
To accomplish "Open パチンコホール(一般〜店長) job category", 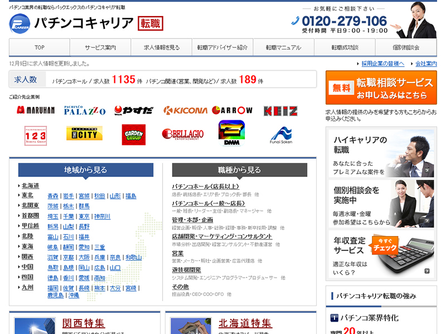I will (x=208, y=203).
